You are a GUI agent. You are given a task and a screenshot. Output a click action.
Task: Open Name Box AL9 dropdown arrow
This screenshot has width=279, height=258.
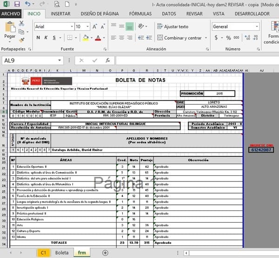click(60, 60)
